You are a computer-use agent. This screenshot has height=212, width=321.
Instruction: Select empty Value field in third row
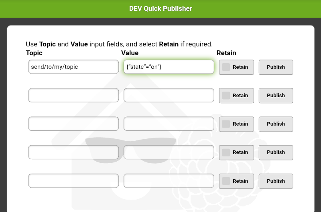(x=169, y=124)
